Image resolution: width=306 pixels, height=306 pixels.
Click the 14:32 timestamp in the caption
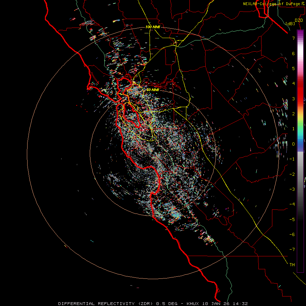tap(241, 304)
